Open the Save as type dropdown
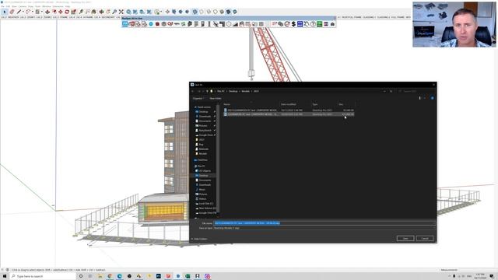The height and width of the screenshot is (280, 498). pos(324,228)
